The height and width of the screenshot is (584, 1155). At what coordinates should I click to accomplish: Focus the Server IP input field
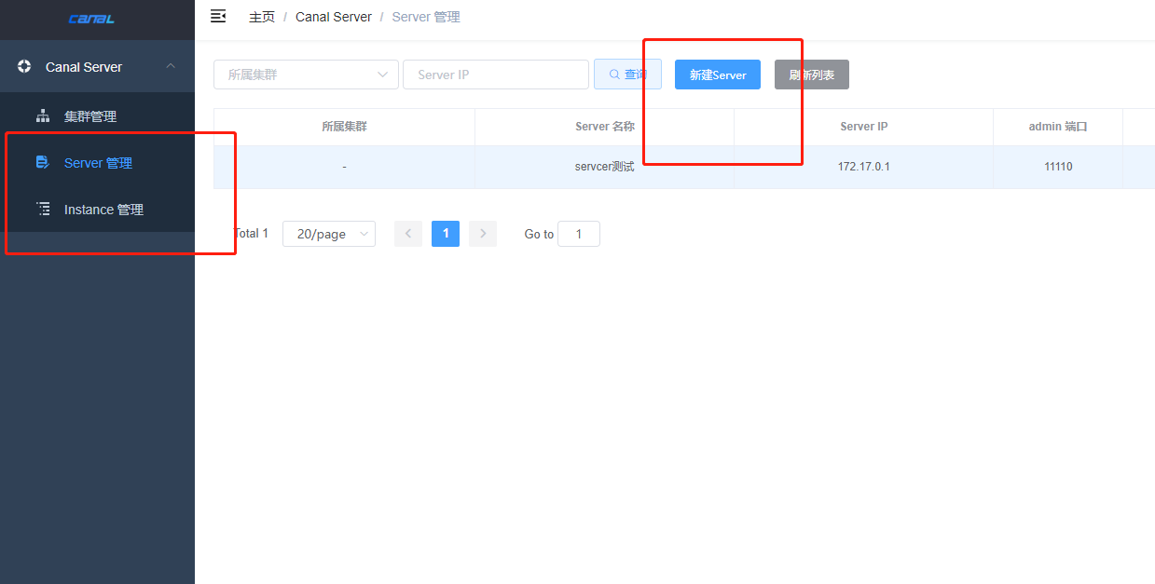point(496,75)
